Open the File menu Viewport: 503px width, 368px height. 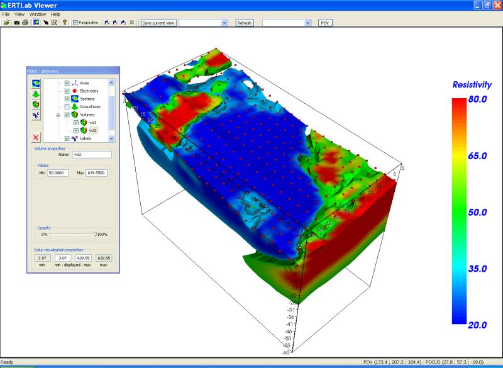click(6, 14)
